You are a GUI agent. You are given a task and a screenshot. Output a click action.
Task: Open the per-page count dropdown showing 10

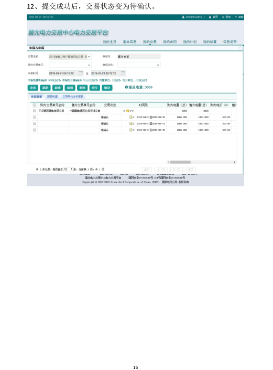(68, 169)
